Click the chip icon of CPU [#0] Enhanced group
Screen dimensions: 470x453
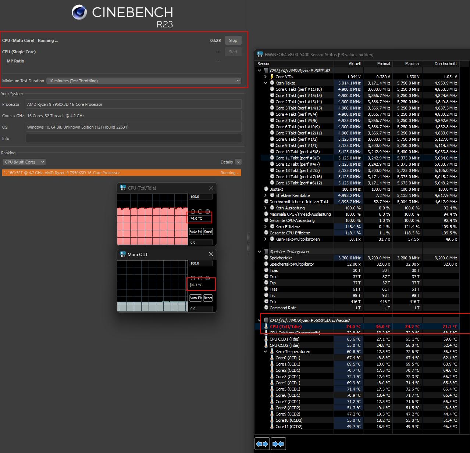coord(266,320)
